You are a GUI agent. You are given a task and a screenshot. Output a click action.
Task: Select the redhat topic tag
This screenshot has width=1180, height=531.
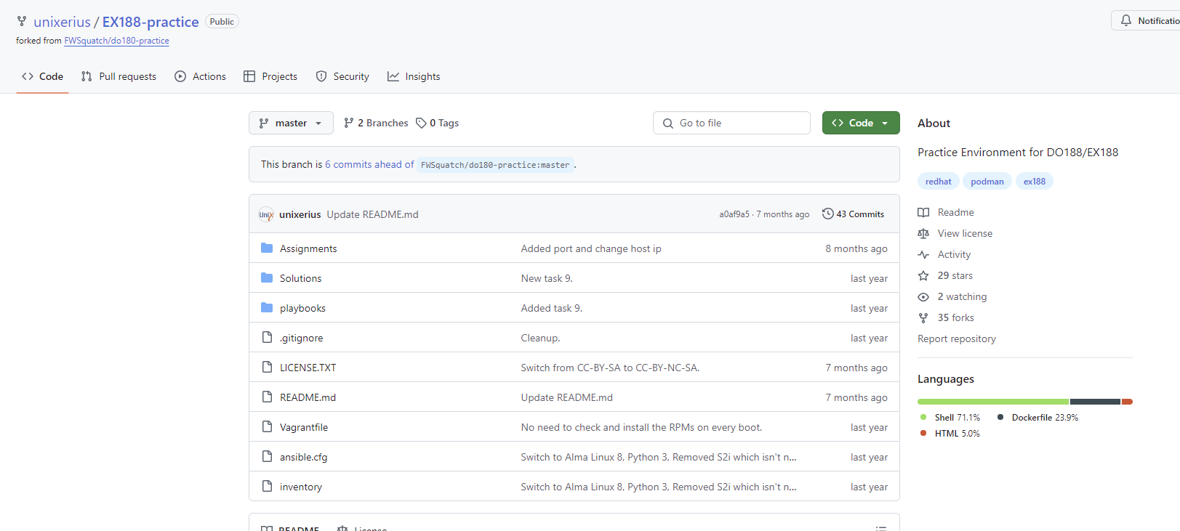(x=939, y=182)
